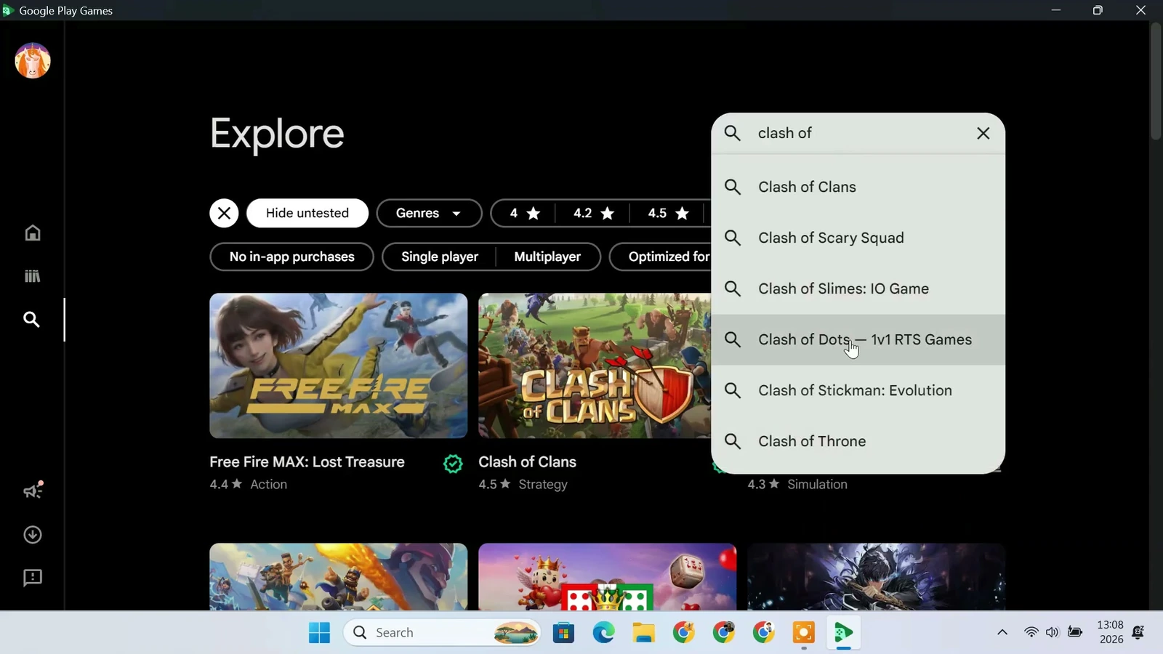Show hidden tray icons chevron
The height and width of the screenshot is (654, 1163).
(1002, 632)
